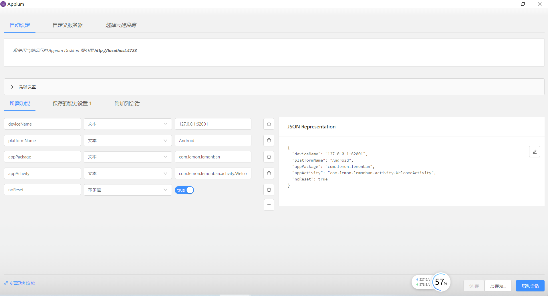Image resolution: width=548 pixels, height=296 pixels.
Task: Open the 保存的能力设置 1 tab
Action: pyautogui.click(x=72, y=104)
